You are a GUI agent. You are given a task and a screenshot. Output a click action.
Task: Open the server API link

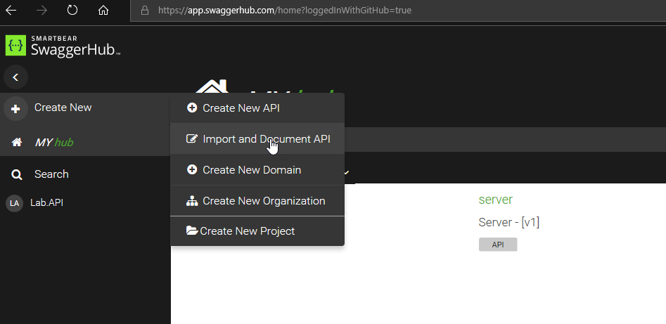(495, 200)
